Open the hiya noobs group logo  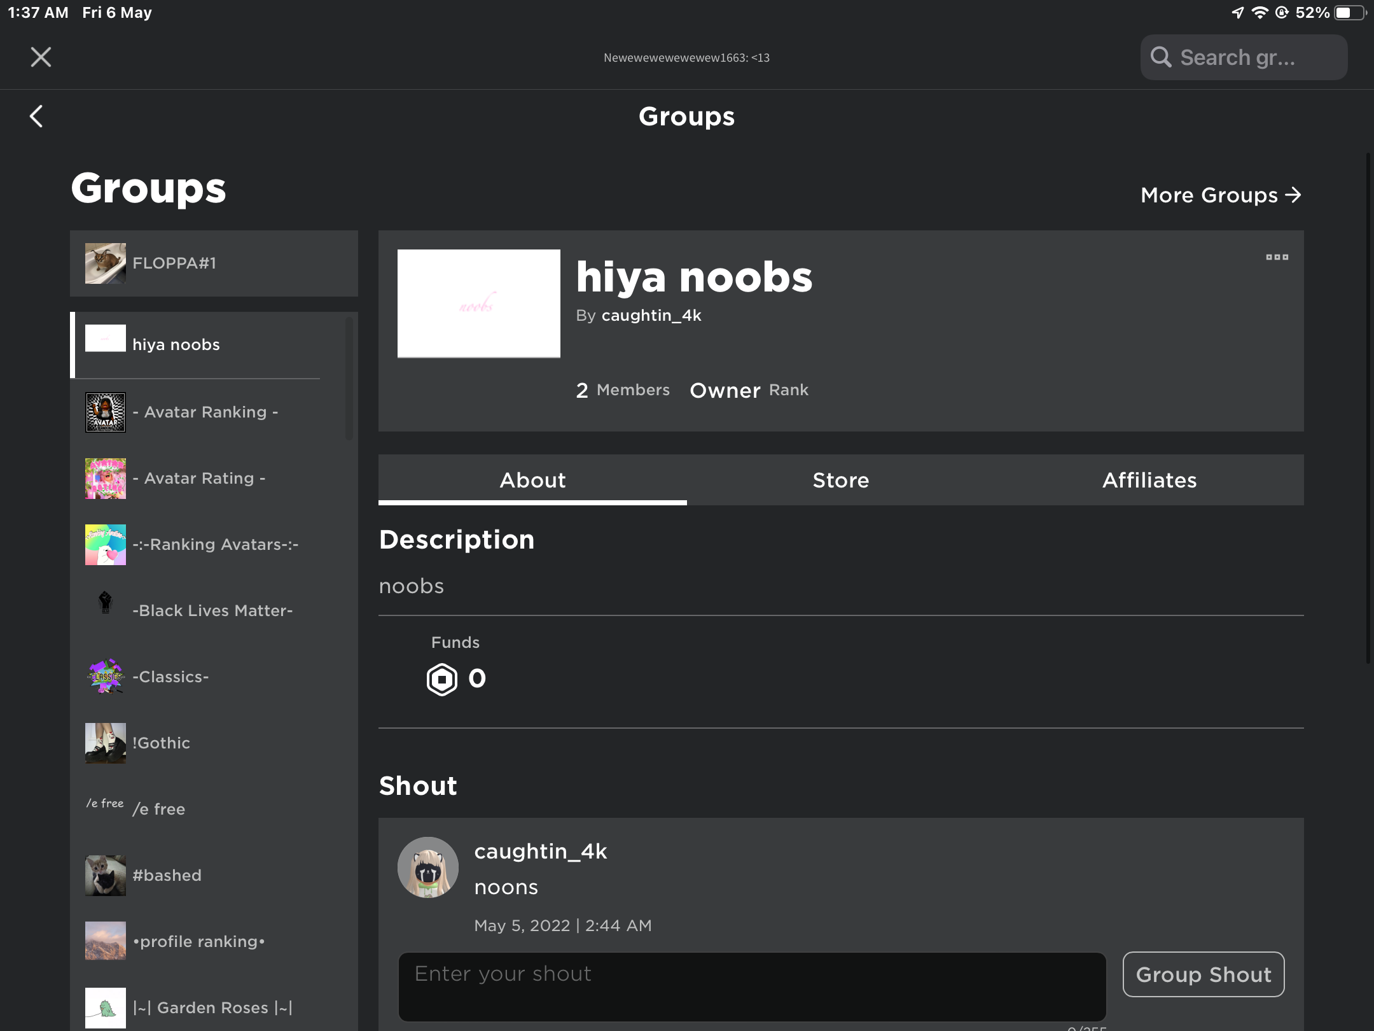pos(478,304)
